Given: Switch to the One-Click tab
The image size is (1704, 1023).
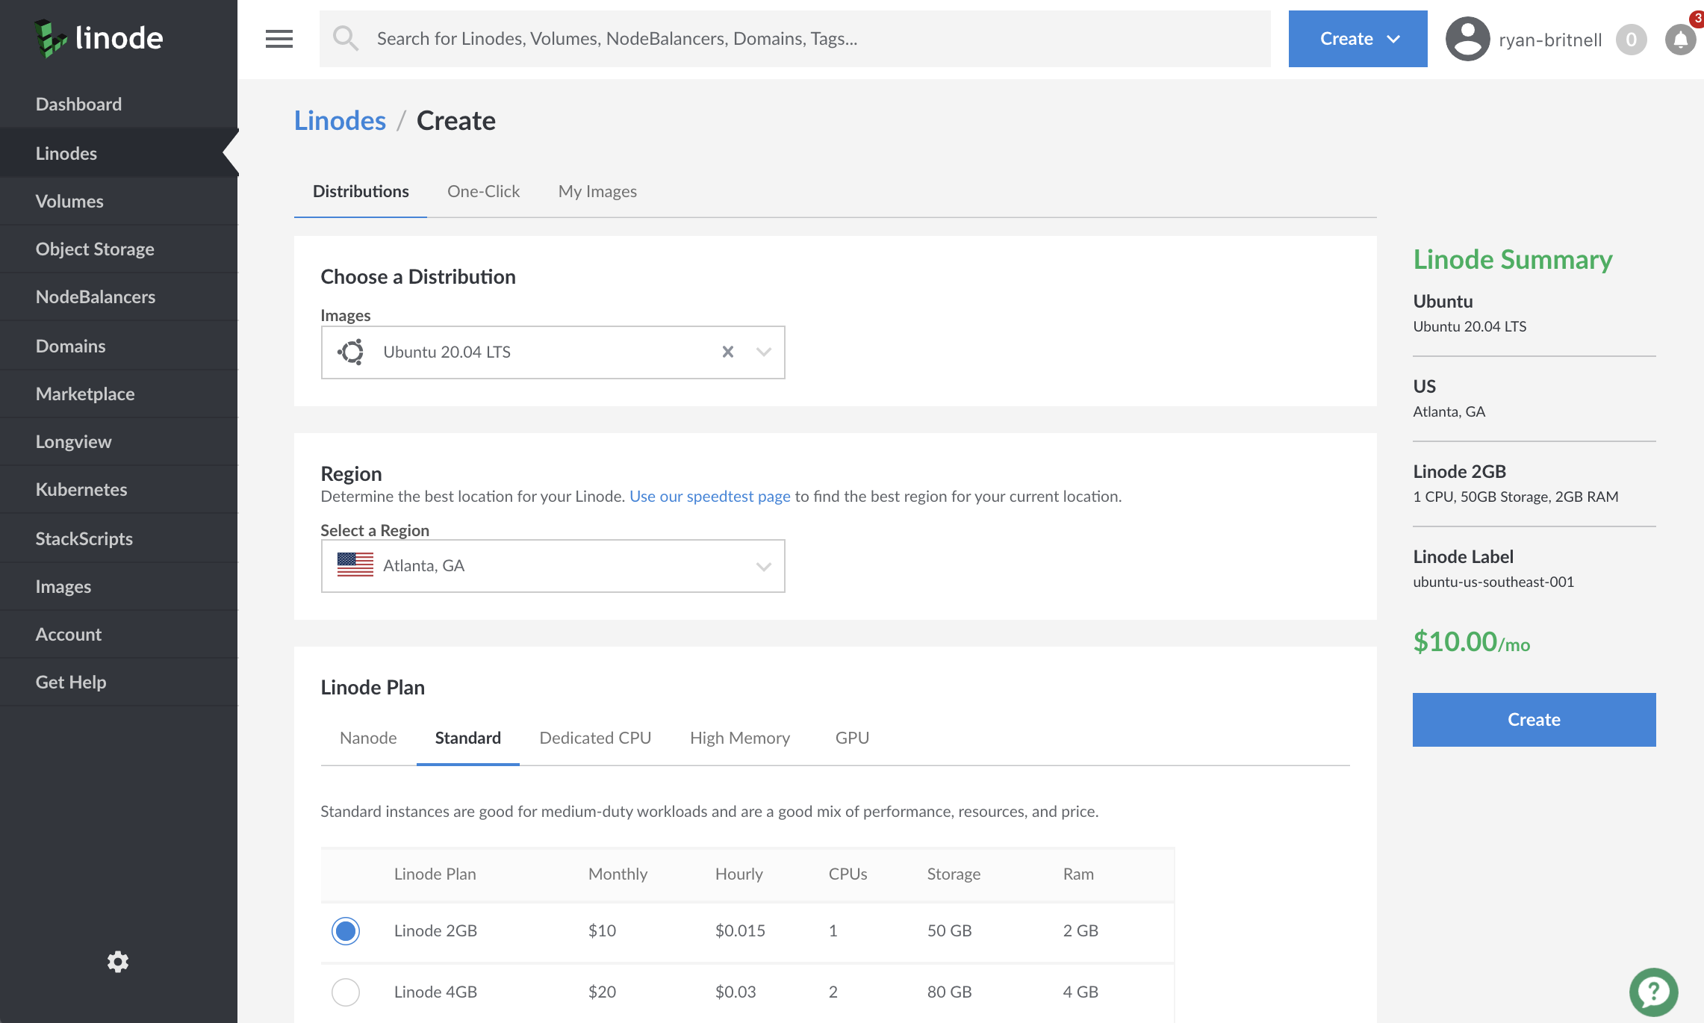Looking at the screenshot, I should coord(483,191).
